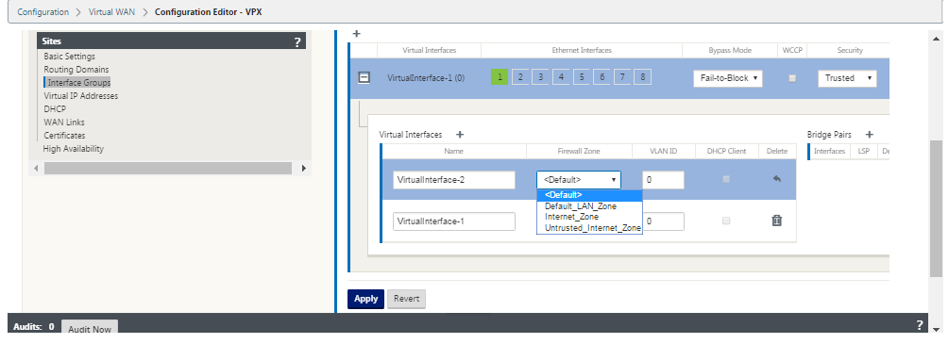This screenshot has width=949, height=344.
Task: Open High Availability section
Action: click(74, 148)
